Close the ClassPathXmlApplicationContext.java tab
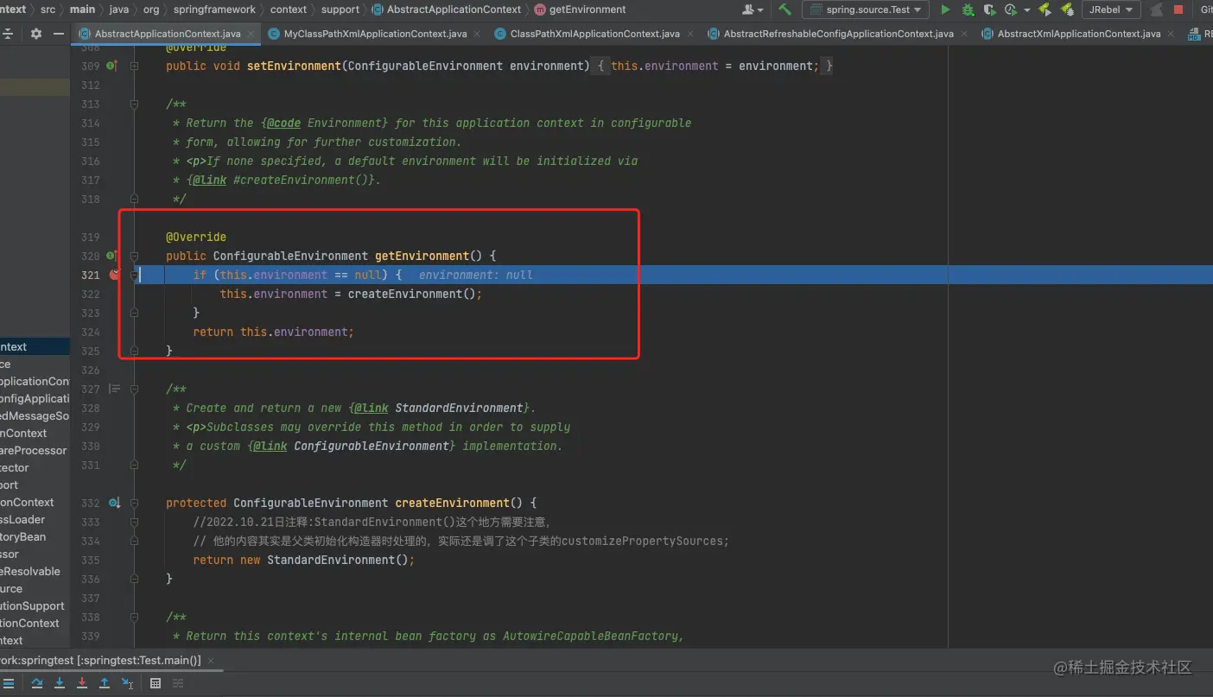 689,34
